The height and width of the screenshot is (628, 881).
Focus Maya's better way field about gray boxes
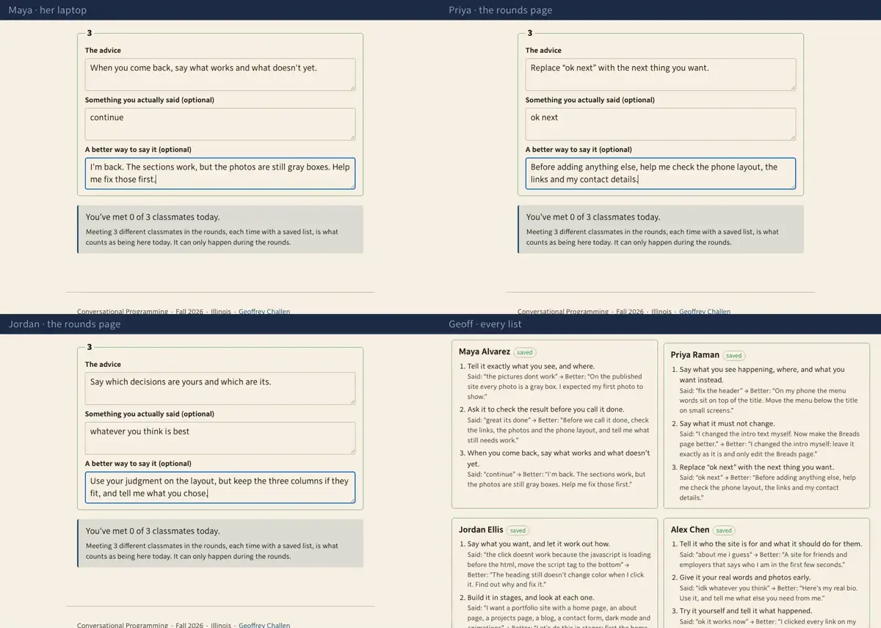(x=220, y=173)
